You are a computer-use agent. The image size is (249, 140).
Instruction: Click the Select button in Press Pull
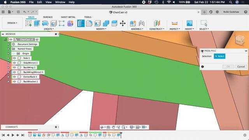(x=219, y=56)
